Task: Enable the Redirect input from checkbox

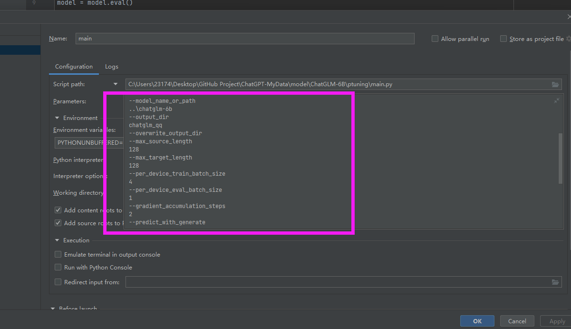Action: (x=58, y=282)
